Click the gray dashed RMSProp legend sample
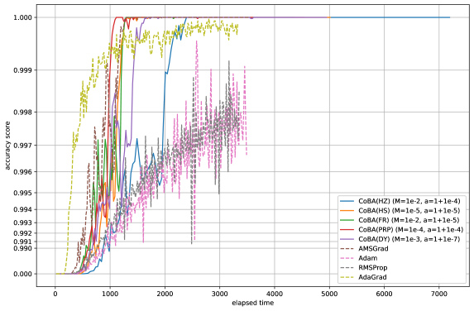 (x=347, y=268)
